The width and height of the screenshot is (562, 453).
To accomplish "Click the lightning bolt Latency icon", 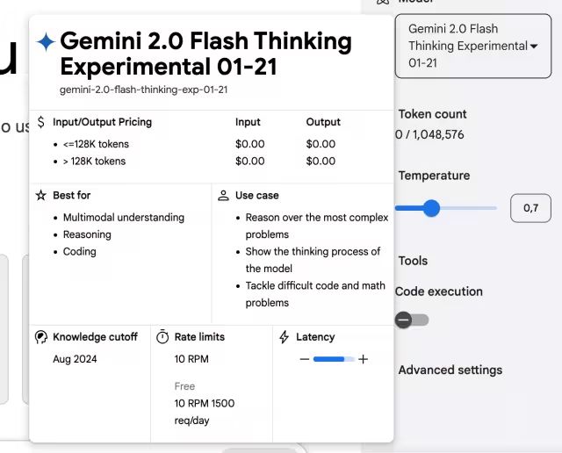I will click(x=284, y=337).
